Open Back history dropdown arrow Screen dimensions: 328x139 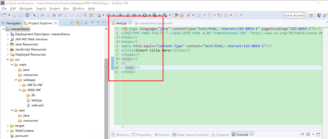231,15
